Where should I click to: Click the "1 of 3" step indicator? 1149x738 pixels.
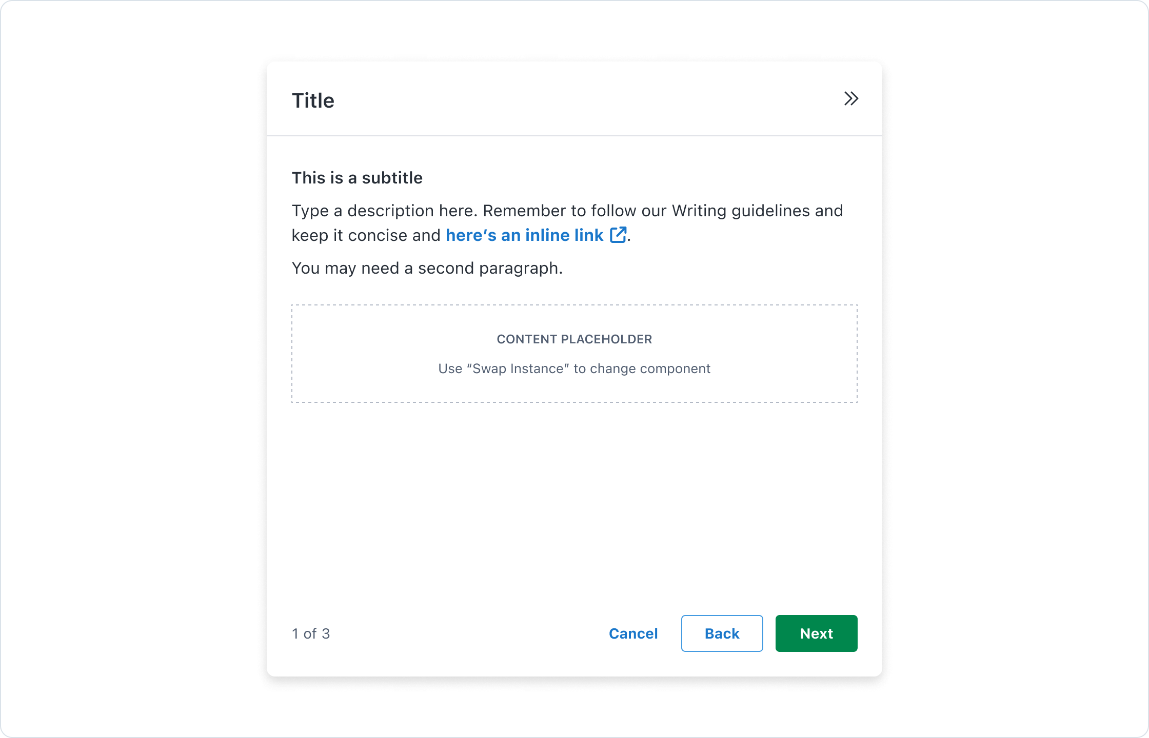pos(311,634)
